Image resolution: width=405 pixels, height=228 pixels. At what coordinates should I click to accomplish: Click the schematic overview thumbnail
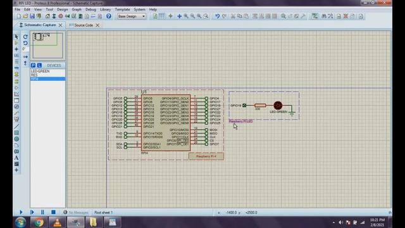48,45
